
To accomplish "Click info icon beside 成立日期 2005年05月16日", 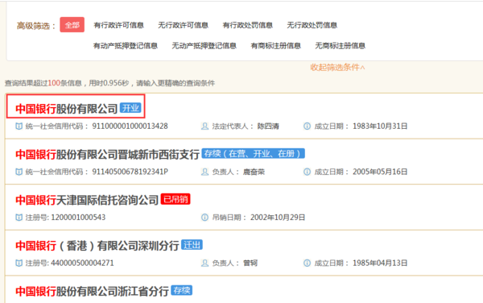I will [x=308, y=172].
